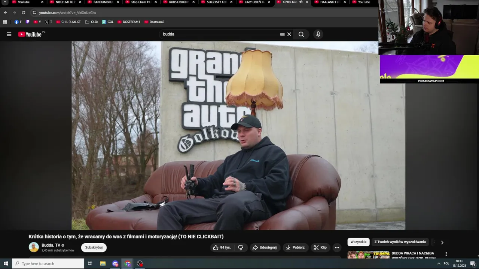Dislike the video with the thumbs-down
Screen dimensions: 479x269
[241, 247]
